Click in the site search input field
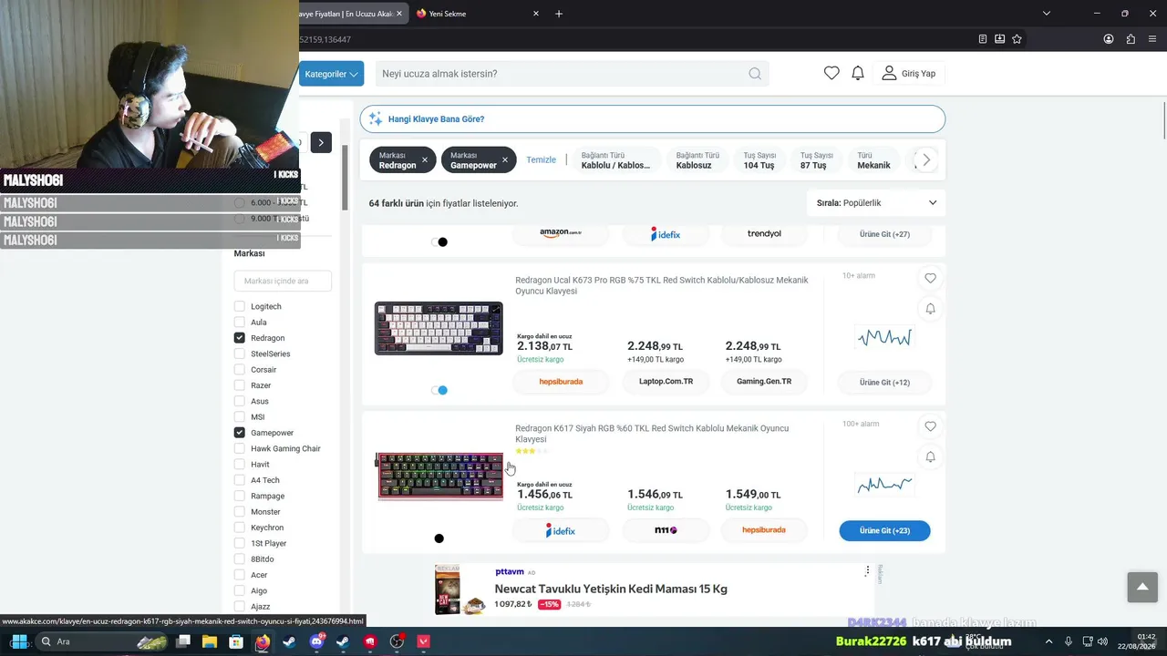Screen dimensions: 1167x656 (561, 74)
